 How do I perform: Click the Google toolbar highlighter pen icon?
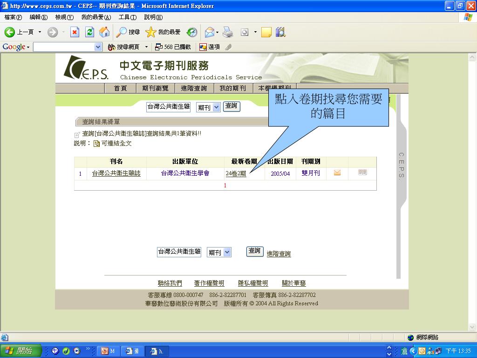(x=228, y=47)
